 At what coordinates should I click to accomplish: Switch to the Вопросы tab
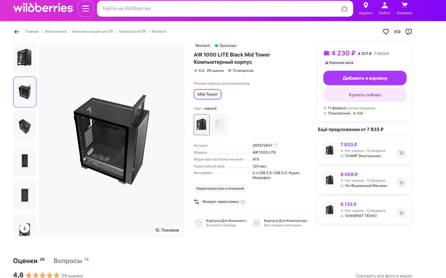click(68, 261)
